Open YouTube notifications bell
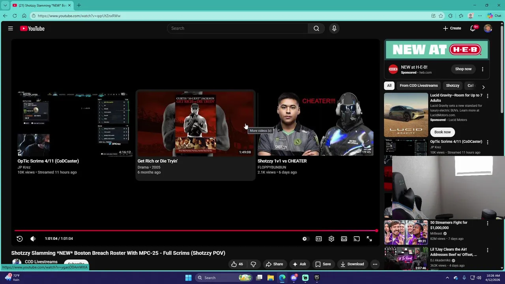505x284 pixels. [x=473, y=28]
